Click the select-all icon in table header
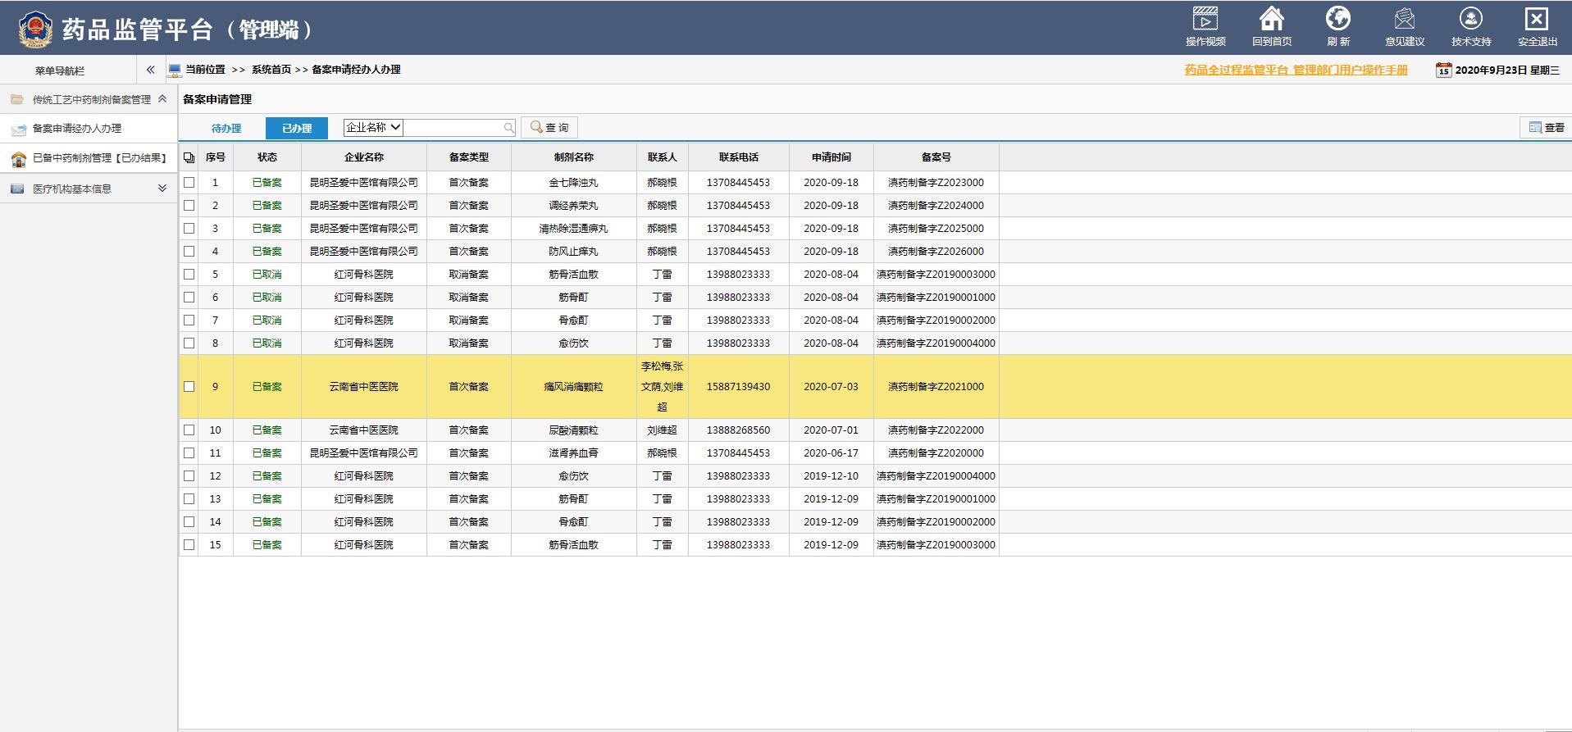 point(189,157)
